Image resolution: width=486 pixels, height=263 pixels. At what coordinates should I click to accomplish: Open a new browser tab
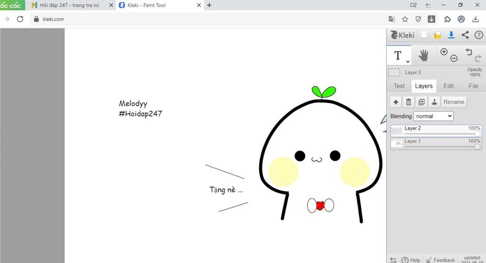pos(209,5)
